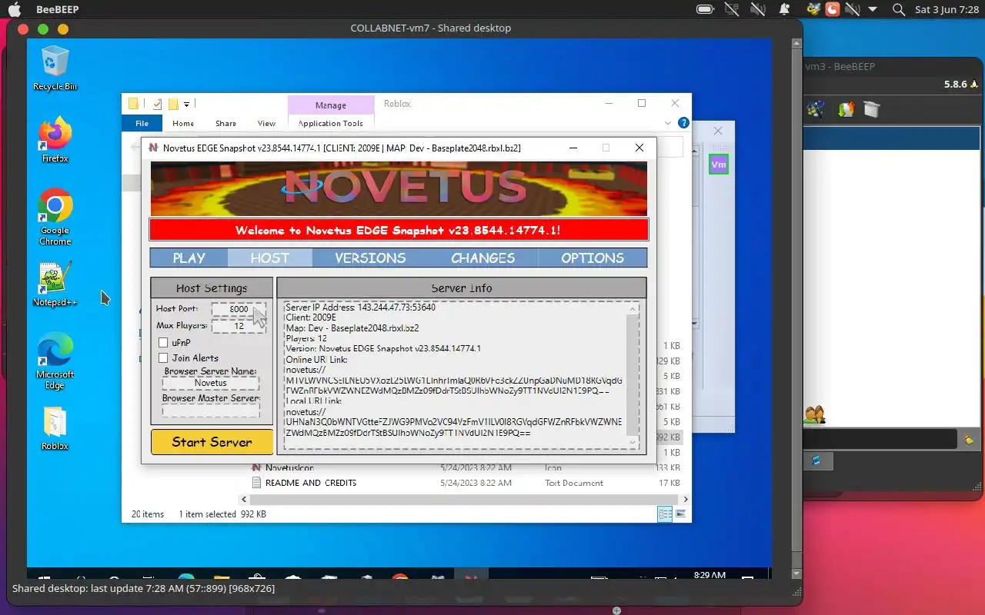Open the Home ribbon tab in Explorer
Screen dimensions: 985x615
(183, 123)
